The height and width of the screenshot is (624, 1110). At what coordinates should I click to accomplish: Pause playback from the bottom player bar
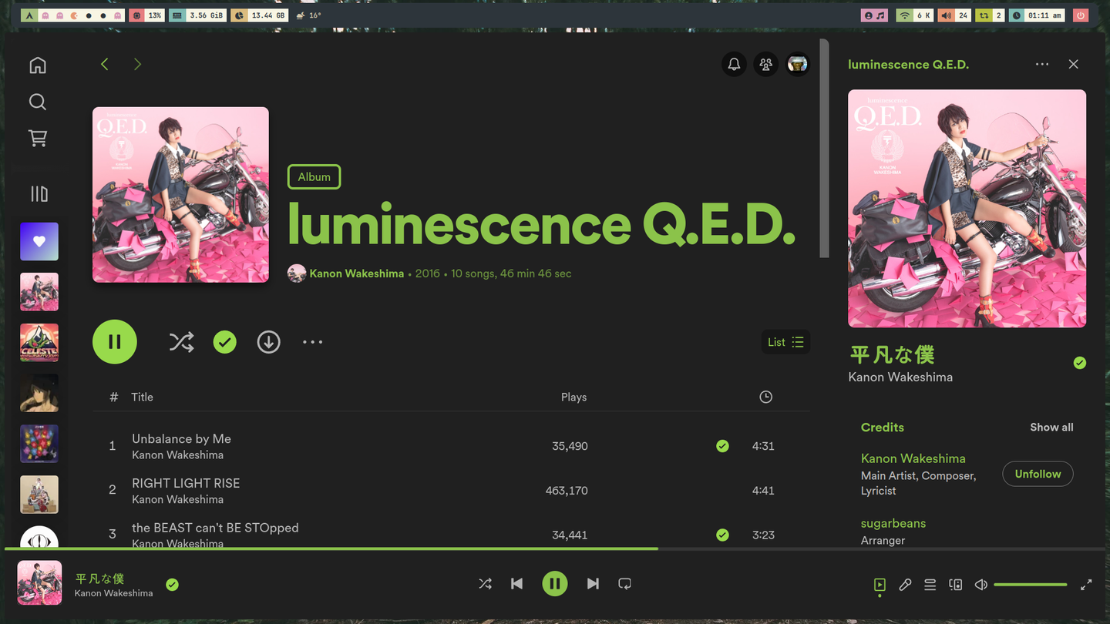(x=555, y=584)
